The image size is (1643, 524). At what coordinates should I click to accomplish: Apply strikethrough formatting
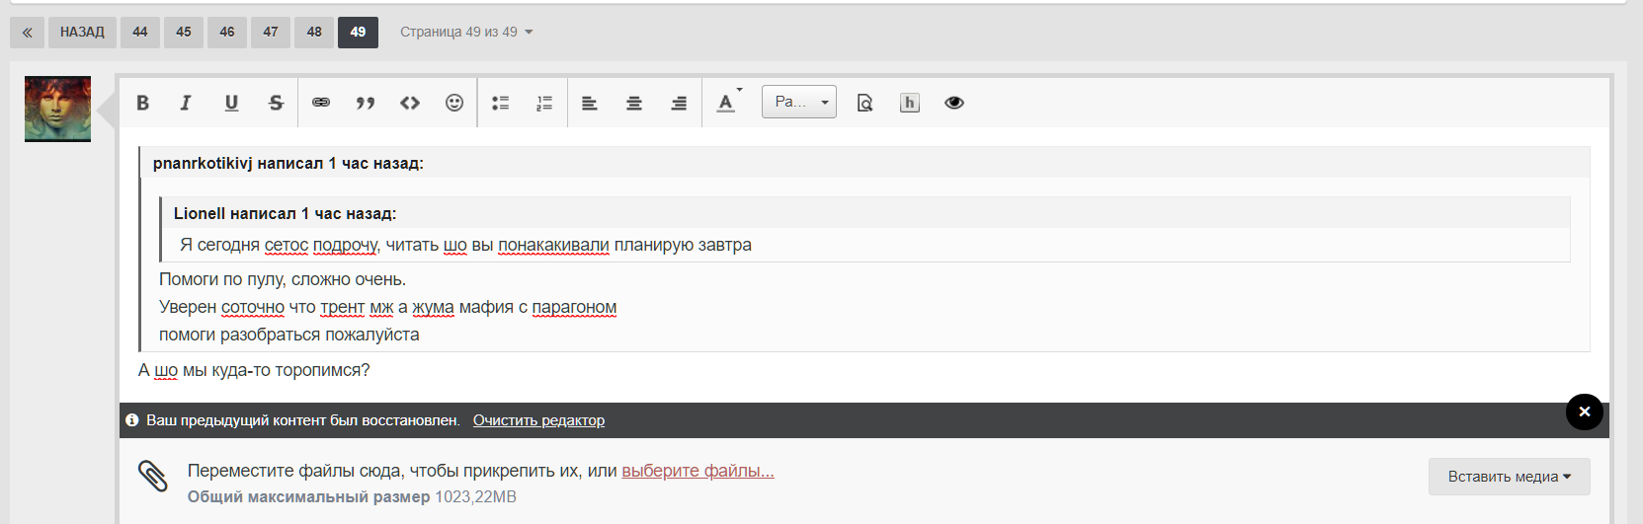[x=276, y=103]
